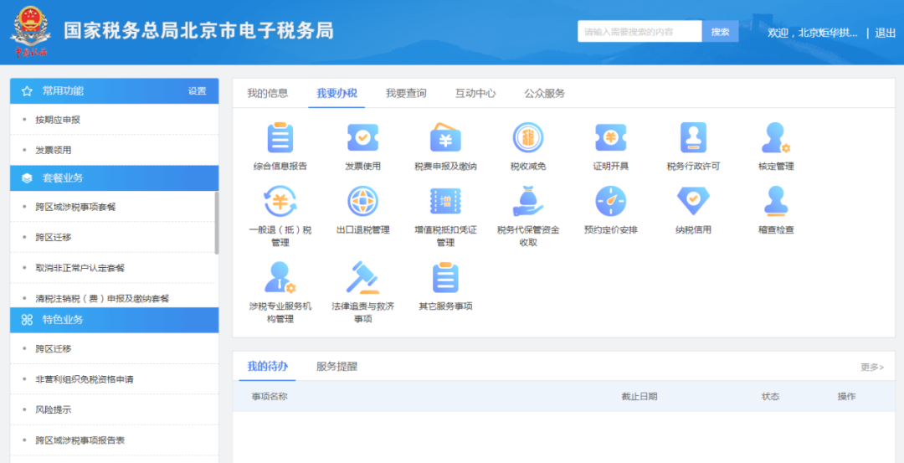Open the 服务提醒 tab
Screen dimensions: 904x463
(336, 366)
